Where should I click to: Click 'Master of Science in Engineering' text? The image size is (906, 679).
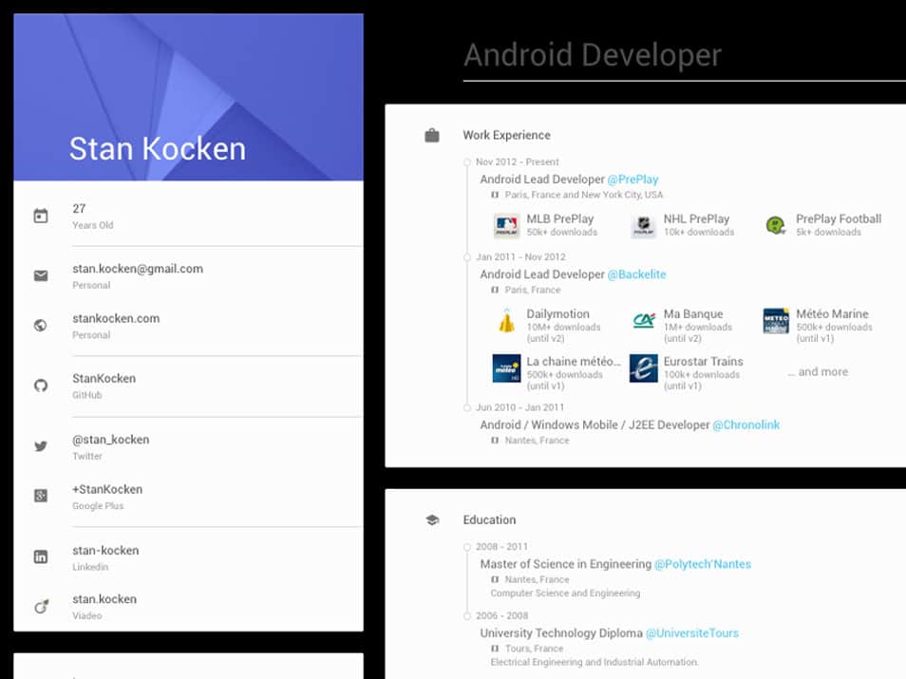click(x=566, y=564)
